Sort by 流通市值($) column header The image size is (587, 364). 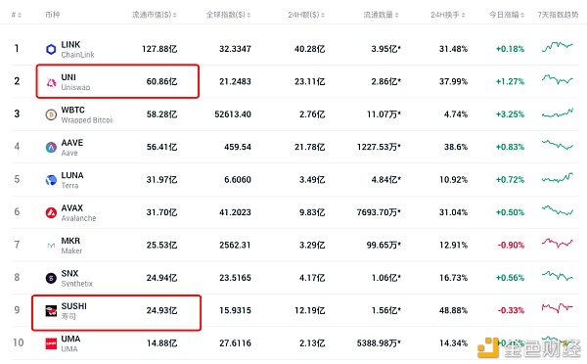coord(155,15)
